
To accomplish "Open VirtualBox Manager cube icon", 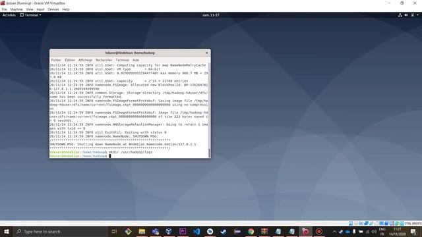I will tap(169, 231).
